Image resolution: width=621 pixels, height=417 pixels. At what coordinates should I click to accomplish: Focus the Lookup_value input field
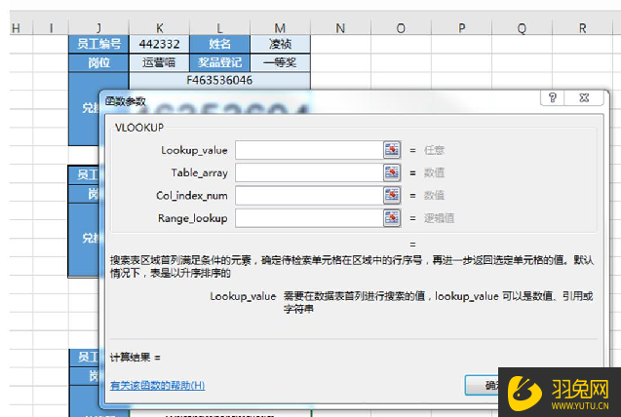(x=309, y=150)
